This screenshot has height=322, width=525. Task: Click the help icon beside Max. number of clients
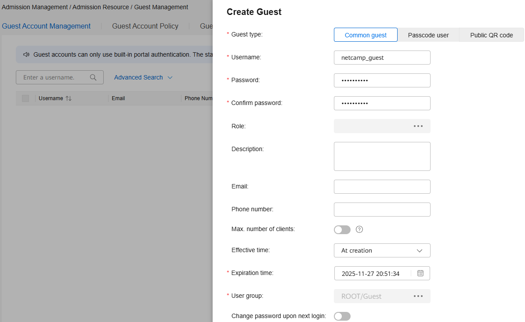click(359, 229)
